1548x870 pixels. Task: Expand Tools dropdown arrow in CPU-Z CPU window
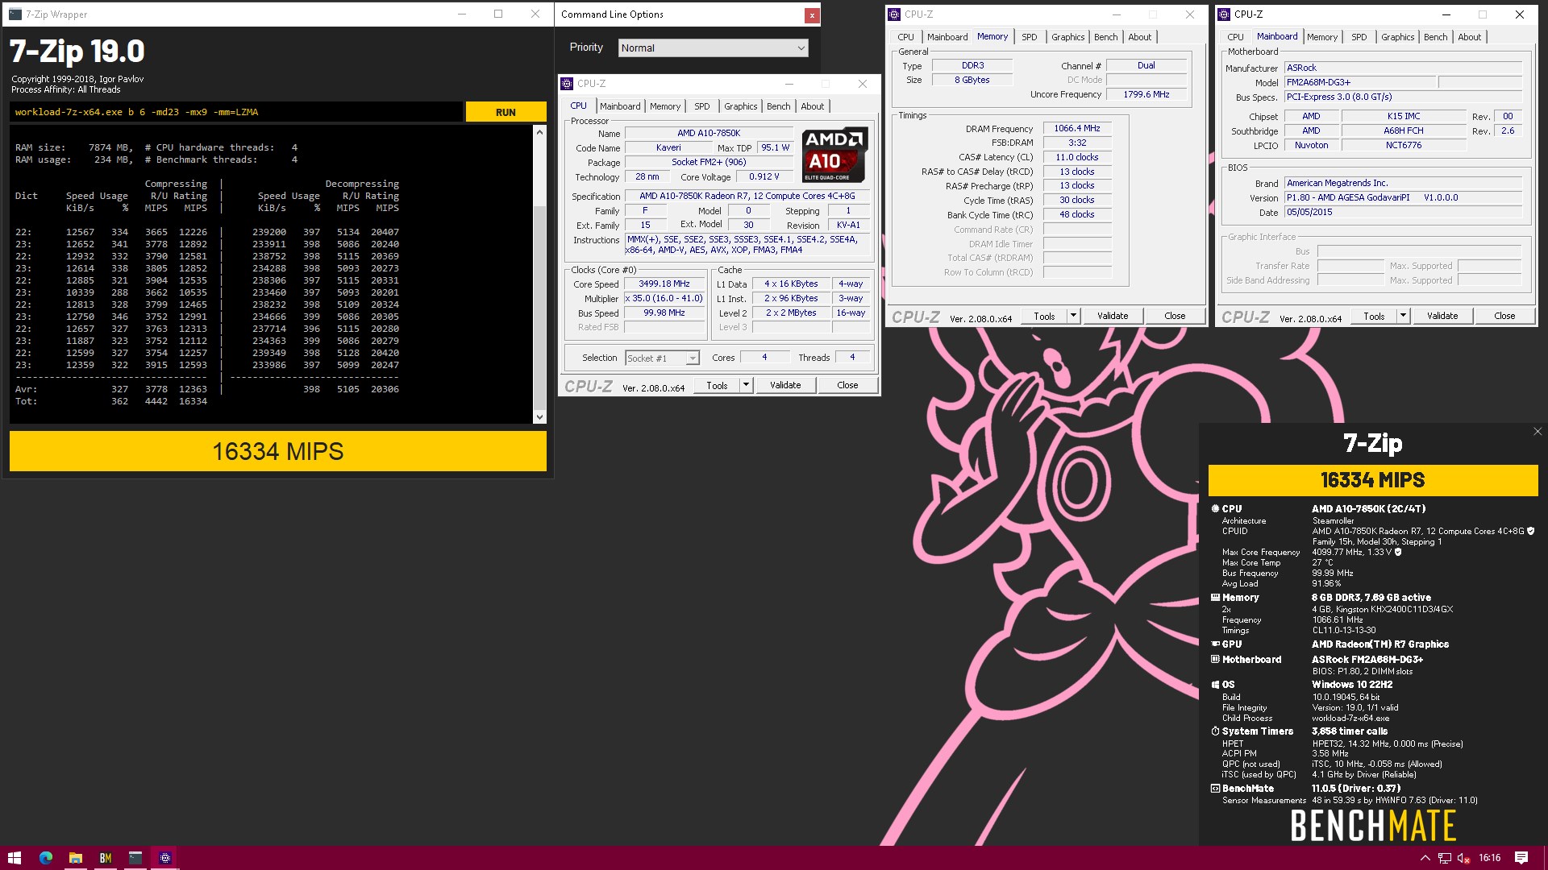(x=747, y=385)
